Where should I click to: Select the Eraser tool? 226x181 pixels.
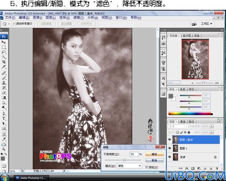[x=4, y=93]
